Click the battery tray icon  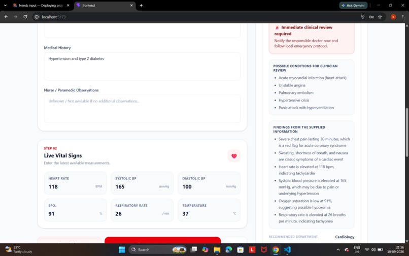380,250
